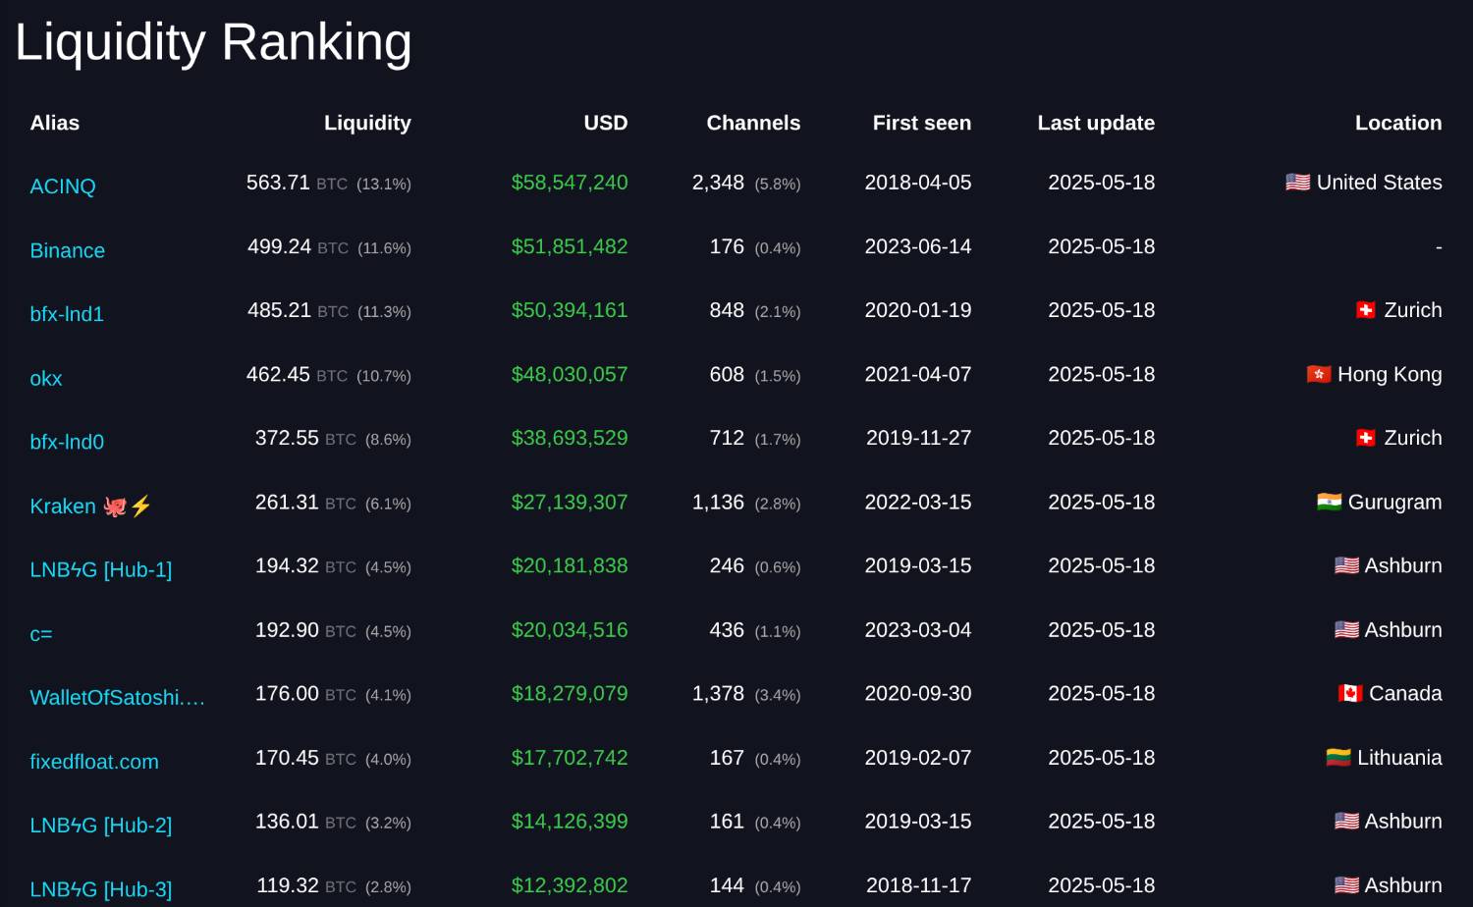Click the First seen column header
The width and height of the screenshot is (1473, 907).
[x=922, y=123]
